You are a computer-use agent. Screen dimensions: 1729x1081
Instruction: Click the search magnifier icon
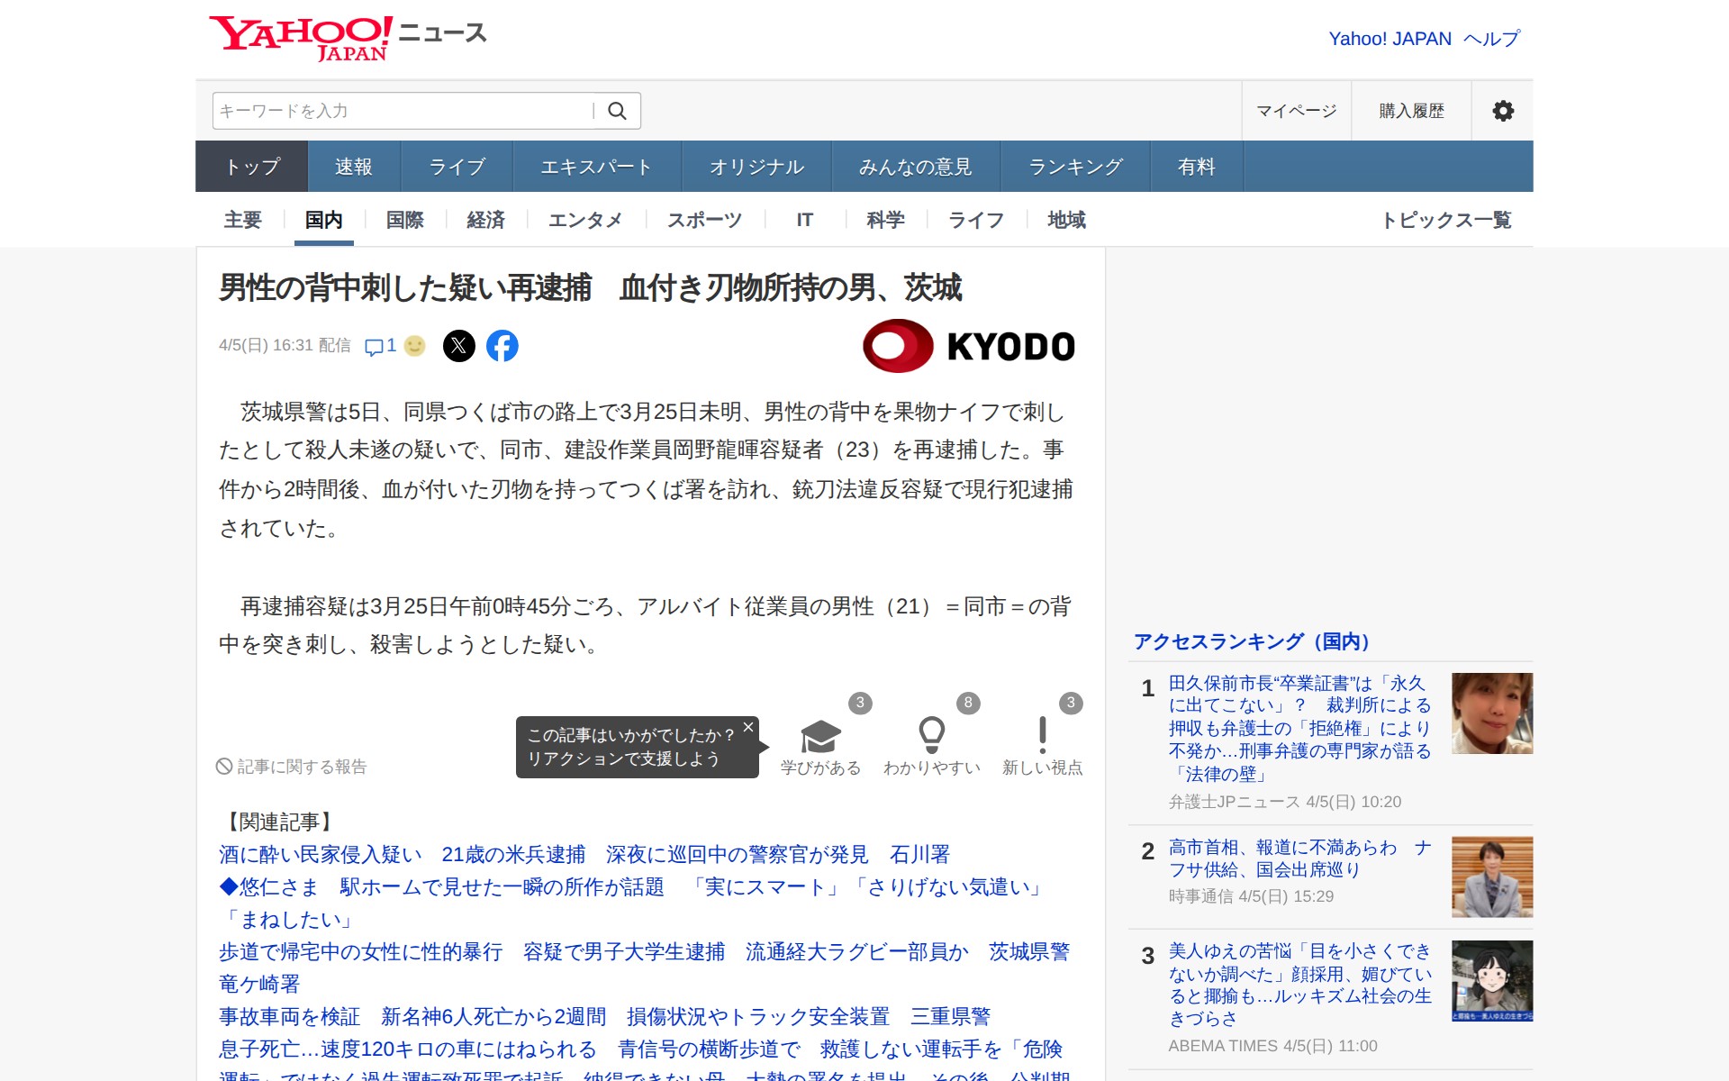pos(617,111)
